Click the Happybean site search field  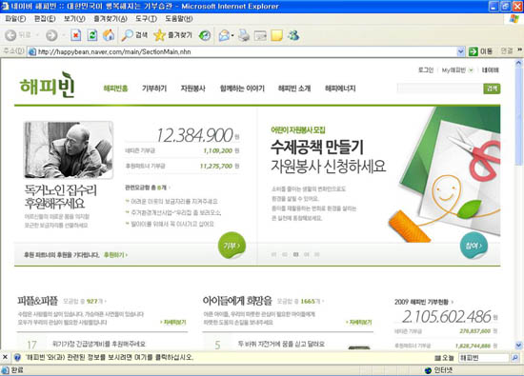pyautogui.click(x=440, y=89)
